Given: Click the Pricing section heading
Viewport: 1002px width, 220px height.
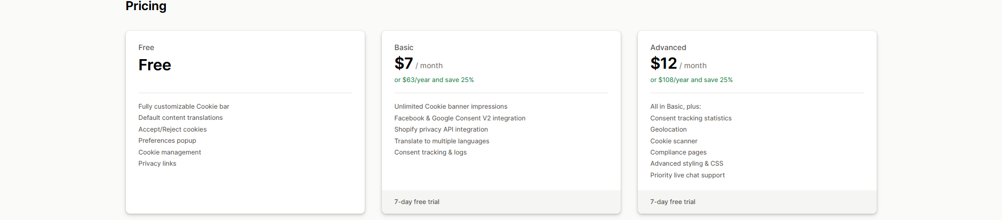Looking at the screenshot, I should point(146,6).
